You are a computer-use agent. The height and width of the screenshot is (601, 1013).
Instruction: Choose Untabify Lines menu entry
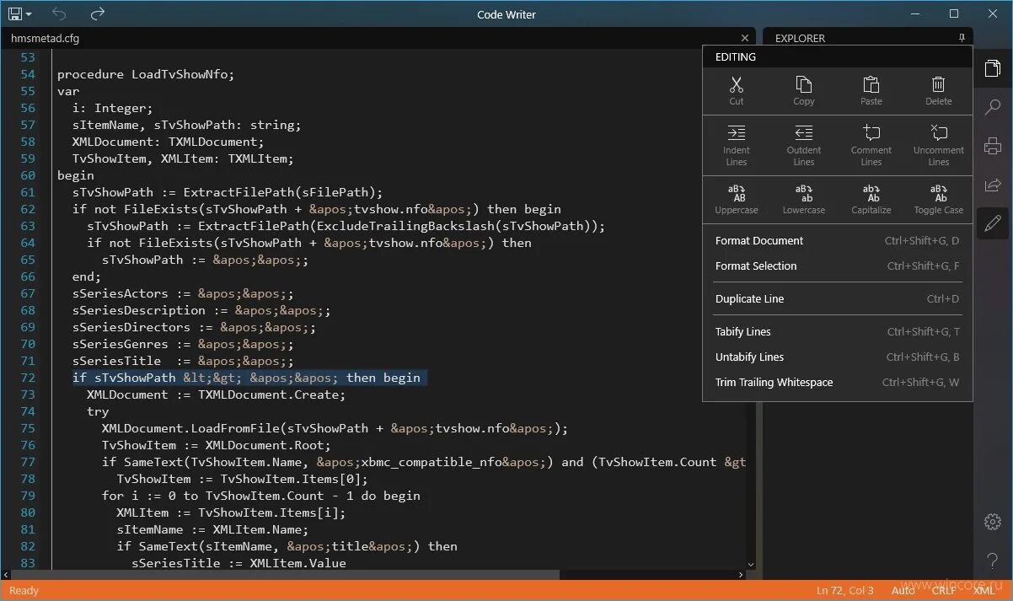[838, 357]
